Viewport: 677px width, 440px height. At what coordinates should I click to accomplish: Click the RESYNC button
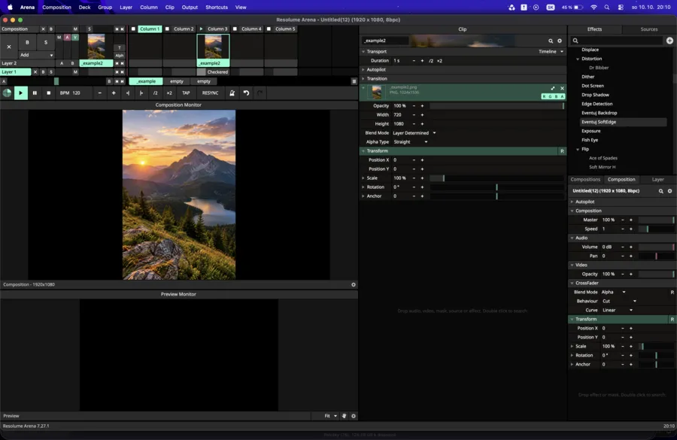click(211, 93)
